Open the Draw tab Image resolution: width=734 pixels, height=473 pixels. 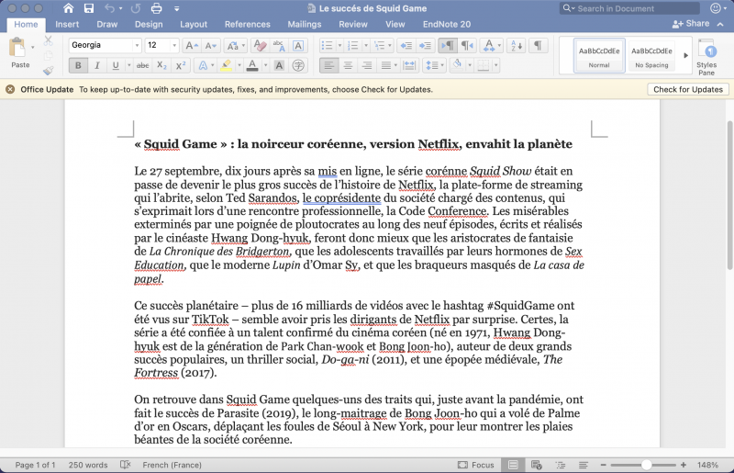point(106,25)
